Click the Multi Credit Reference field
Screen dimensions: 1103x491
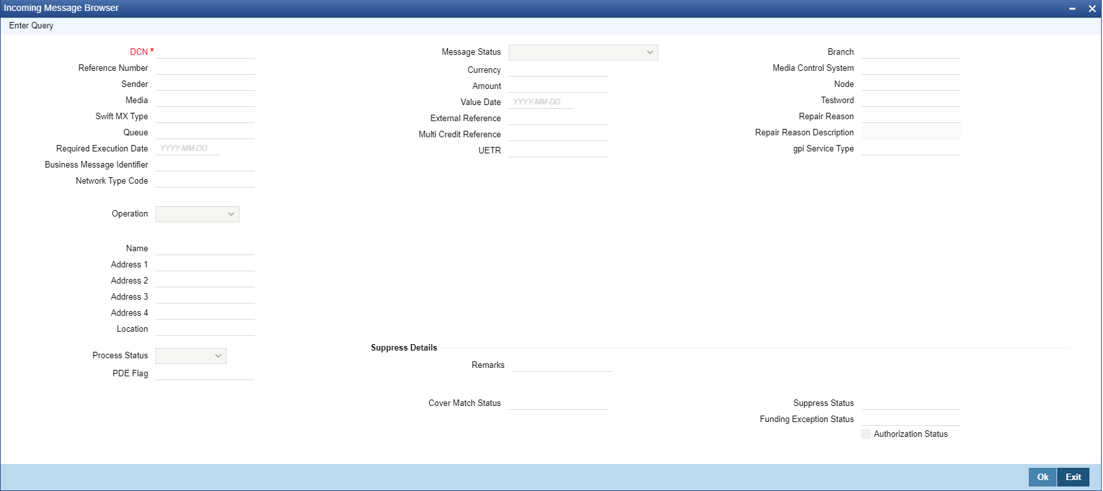pyautogui.click(x=558, y=135)
